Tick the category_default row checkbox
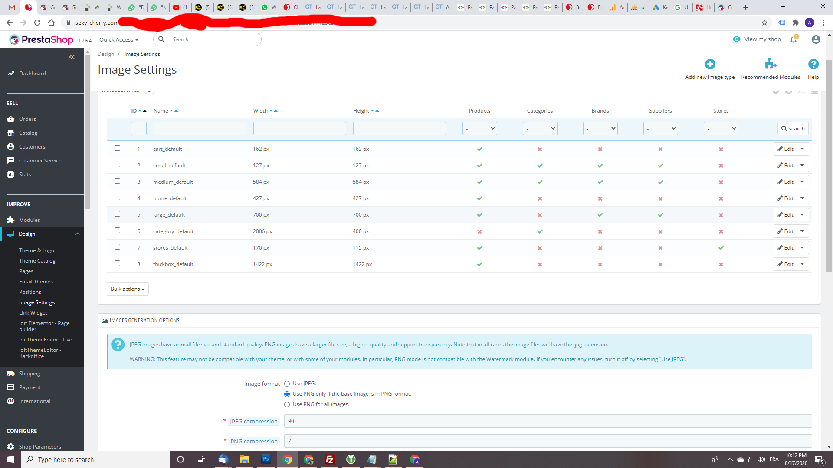Screen dimensions: 833x468 click(117, 231)
